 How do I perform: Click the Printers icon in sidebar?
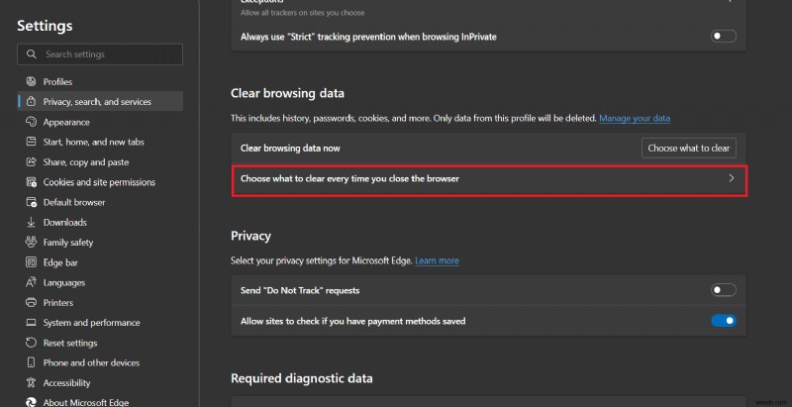tap(30, 302)
